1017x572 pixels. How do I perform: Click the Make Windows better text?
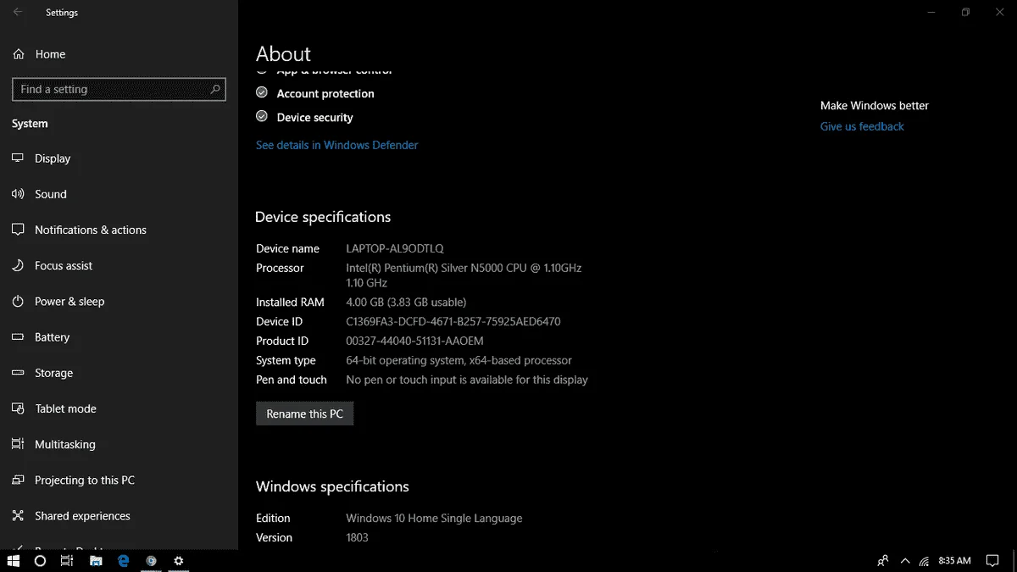[x=875, y=106]
